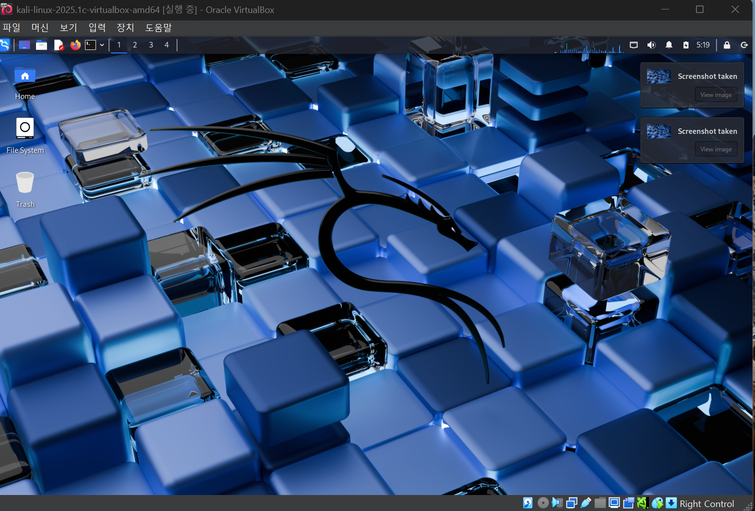Viewport: 755px width, 511px height.
Task: Open the 머신 menu in VirtualBox
Action: tap(40, 28)
